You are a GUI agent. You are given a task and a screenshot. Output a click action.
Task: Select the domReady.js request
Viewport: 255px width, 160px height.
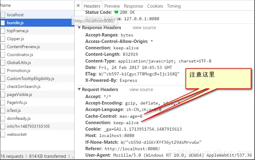point(37,119)
